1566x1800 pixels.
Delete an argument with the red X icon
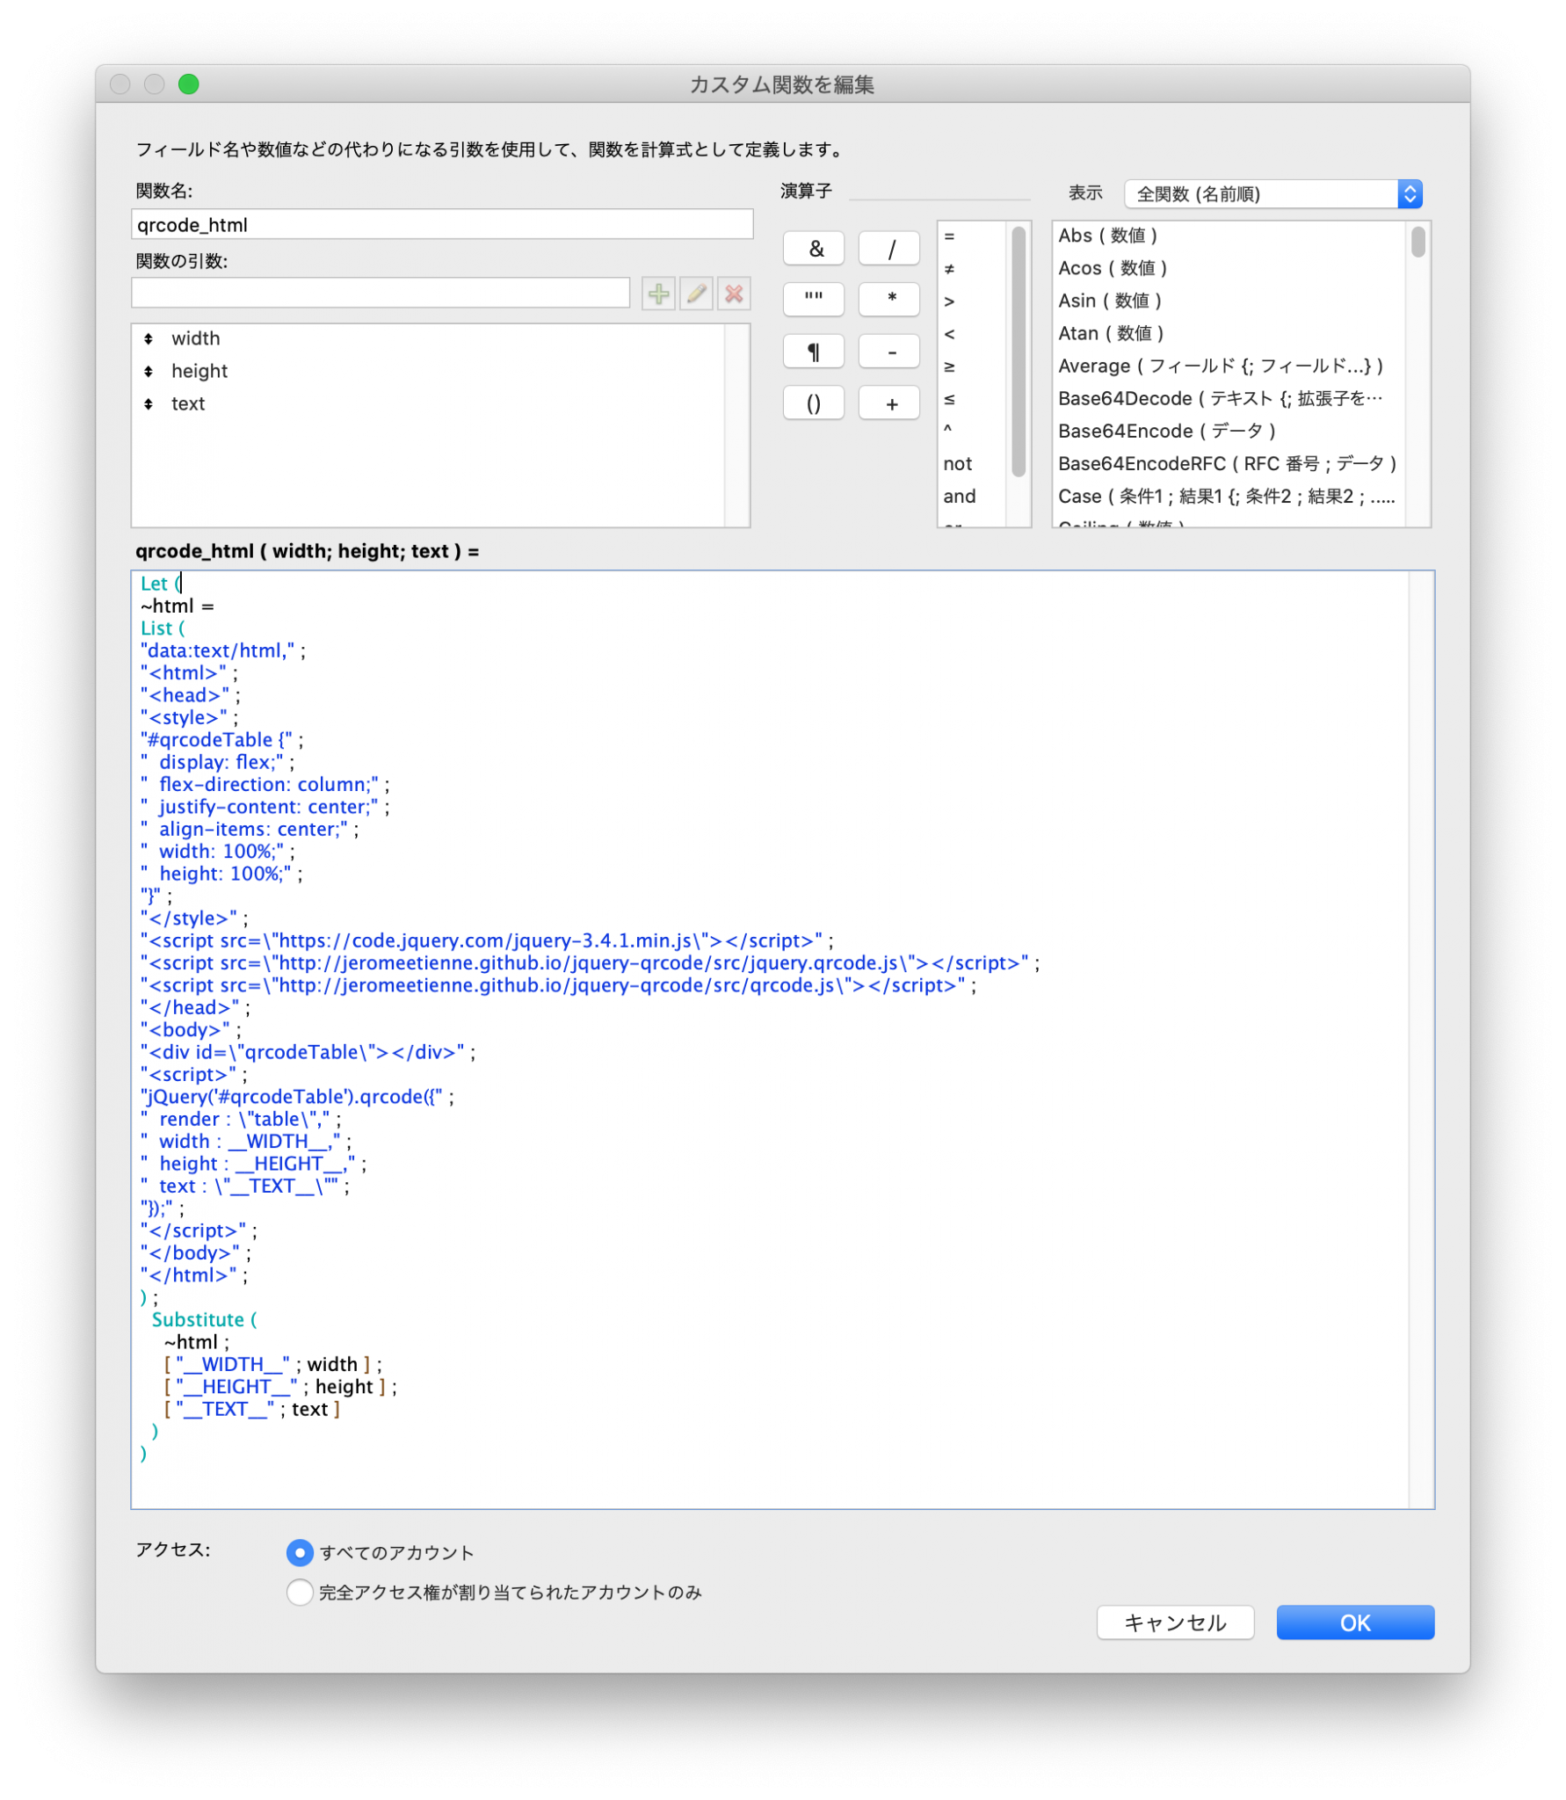point(734,294)
